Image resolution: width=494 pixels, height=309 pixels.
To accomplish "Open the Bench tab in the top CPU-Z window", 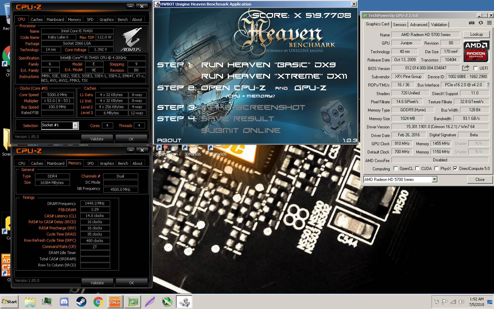I will [123, 20].
